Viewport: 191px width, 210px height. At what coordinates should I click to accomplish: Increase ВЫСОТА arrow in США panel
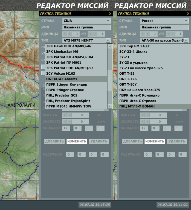(x=69, y=115)
